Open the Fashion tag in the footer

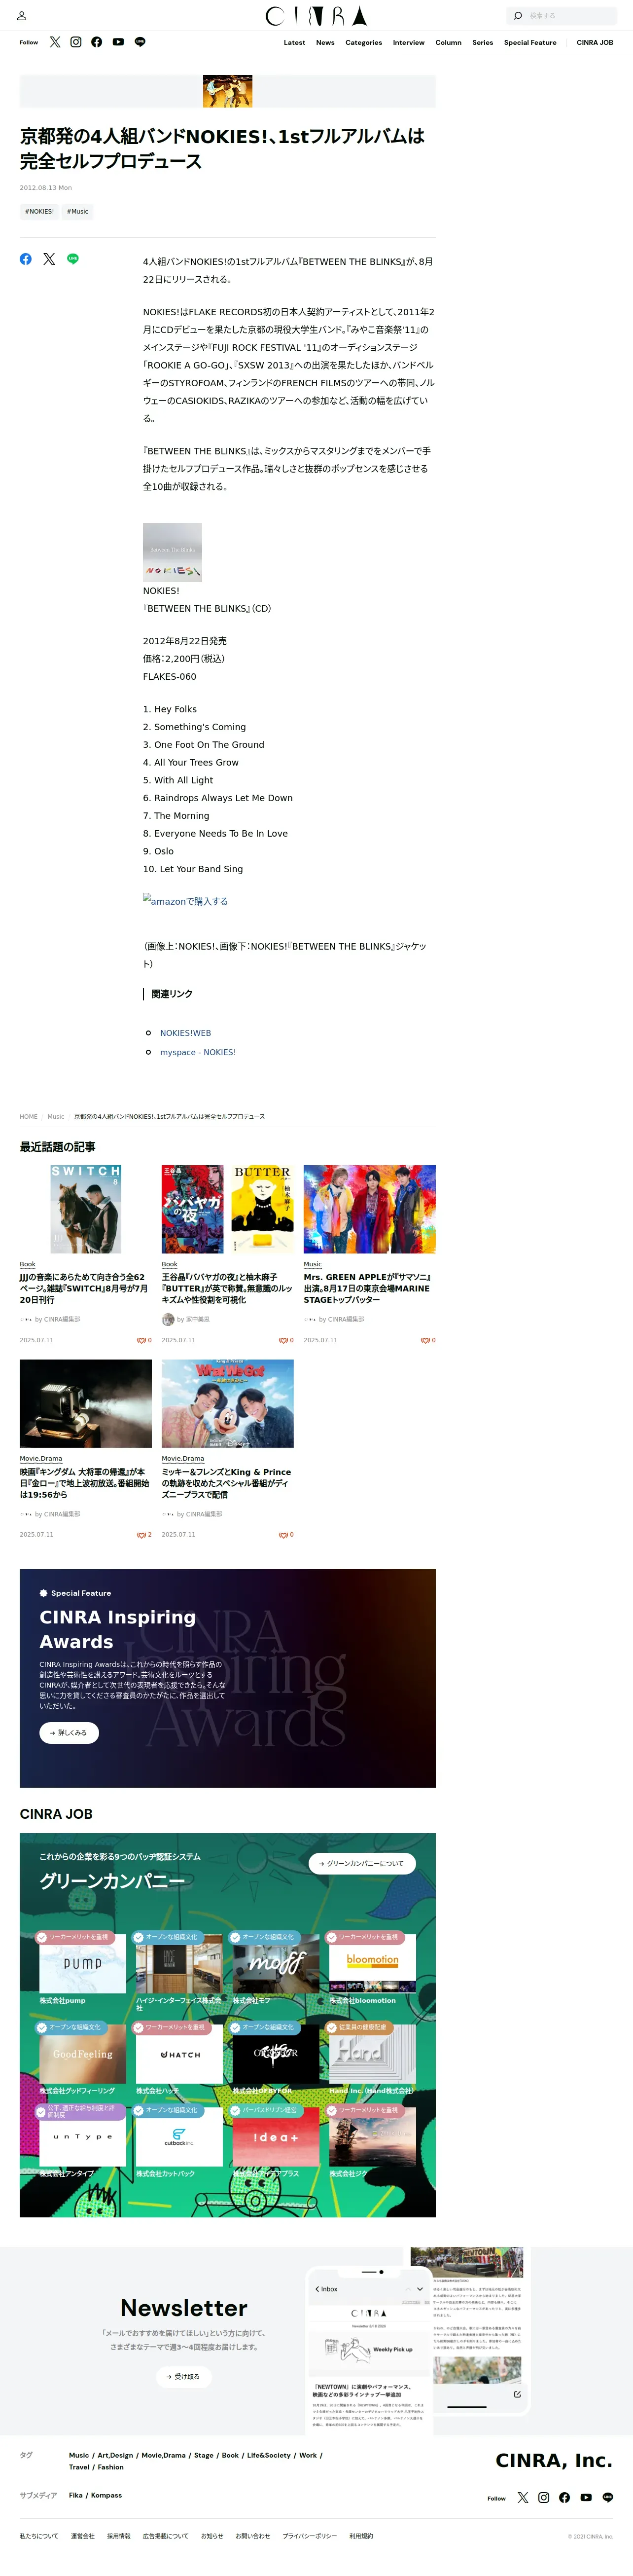coord(111,2468)
